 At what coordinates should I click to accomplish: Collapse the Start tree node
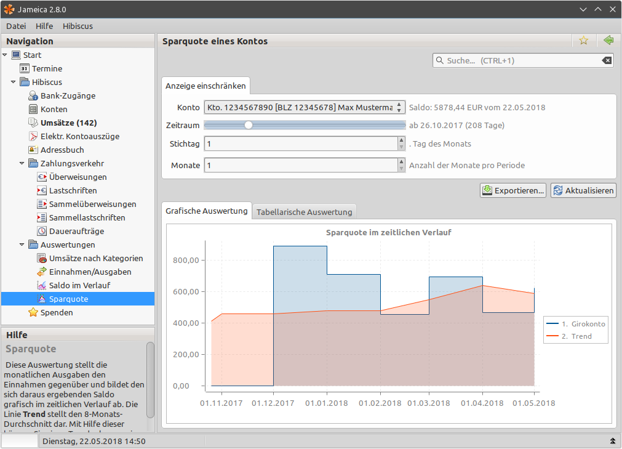point(5,55)
